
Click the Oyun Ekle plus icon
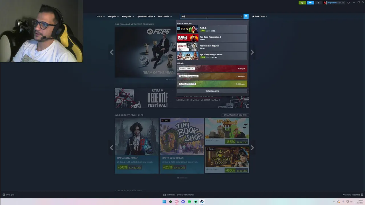point(4,195)
